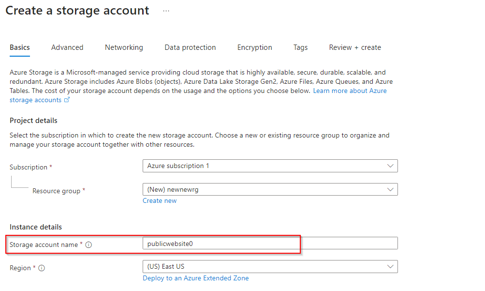Open the ellipsis menu beside page title

[x=166, y=11]
